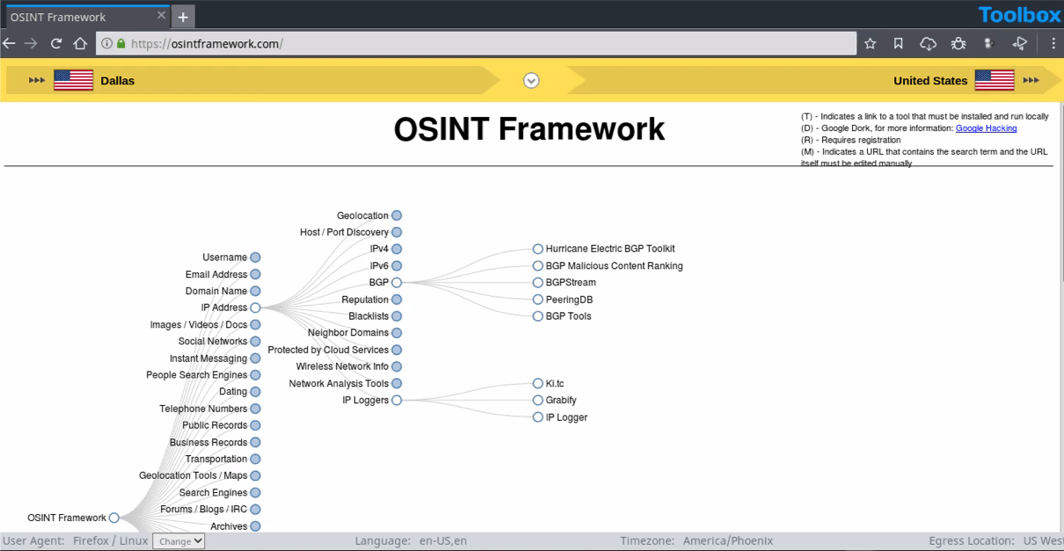Click the cloud download icon

(928, 43)
